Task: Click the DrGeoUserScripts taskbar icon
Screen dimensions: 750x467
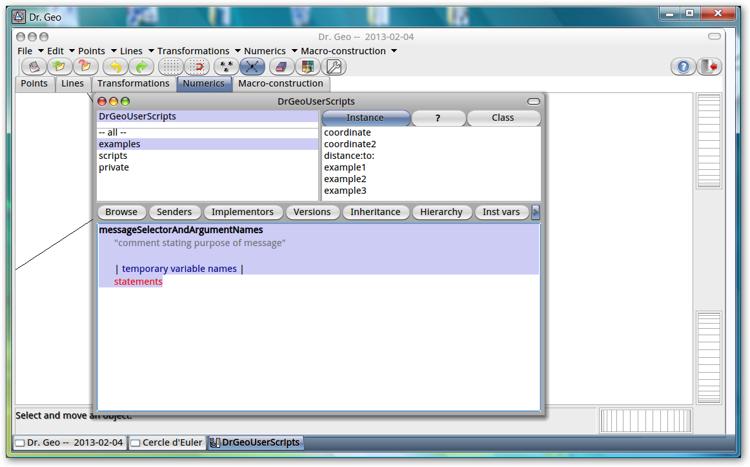Action: point(215,442)
